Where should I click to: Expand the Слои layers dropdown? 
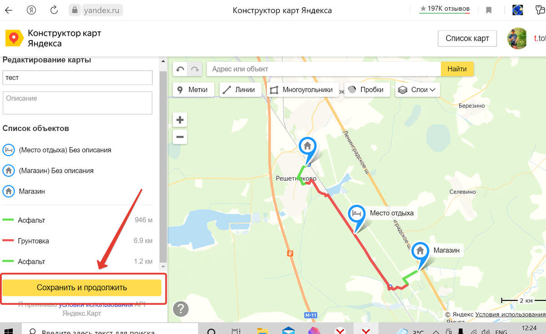(x=417, y=90)
